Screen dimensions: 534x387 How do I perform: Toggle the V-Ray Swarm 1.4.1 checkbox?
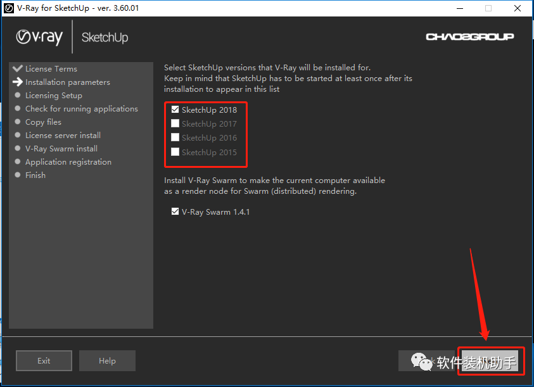[x=175, y=212]
